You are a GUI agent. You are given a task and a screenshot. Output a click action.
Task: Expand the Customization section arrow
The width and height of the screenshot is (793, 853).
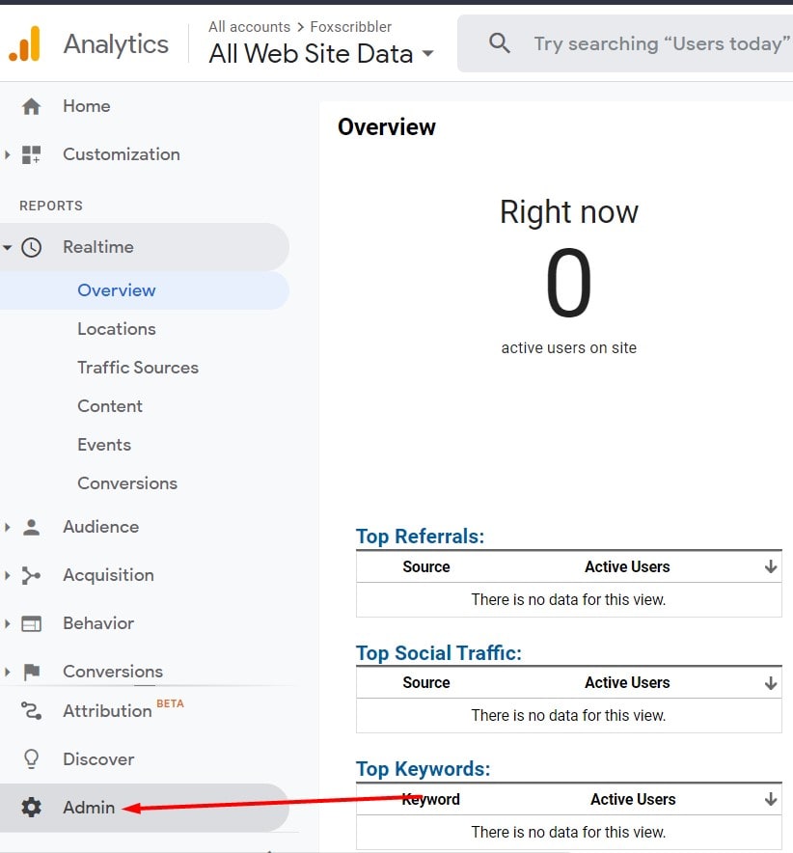tap(7, 154)
